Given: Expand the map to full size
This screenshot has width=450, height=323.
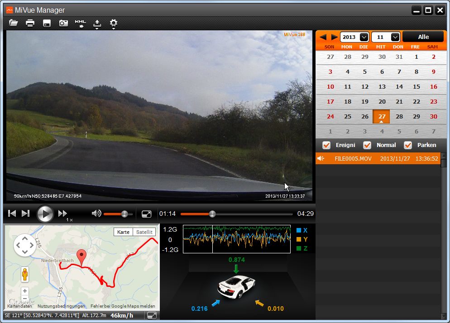Looking at the screenshot, I should pos(152,315).
